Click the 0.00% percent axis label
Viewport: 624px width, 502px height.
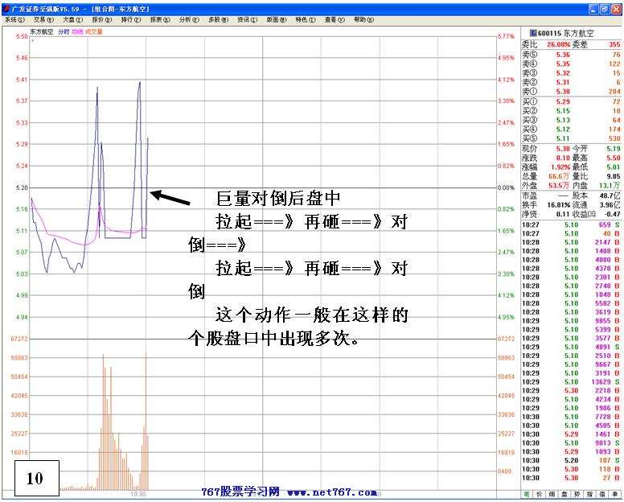click(x=506, y=187)
